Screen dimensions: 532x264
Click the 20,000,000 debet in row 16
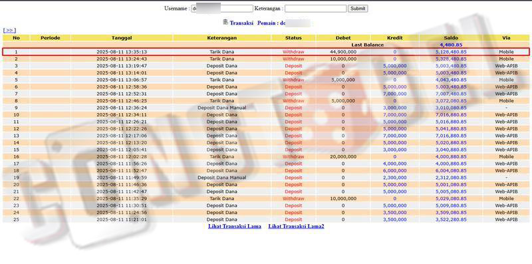343,157
